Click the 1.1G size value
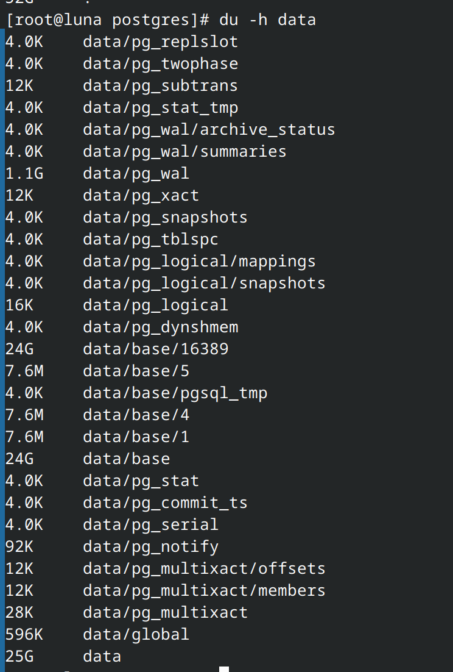 pyautogui.click(x=24, y=173)
